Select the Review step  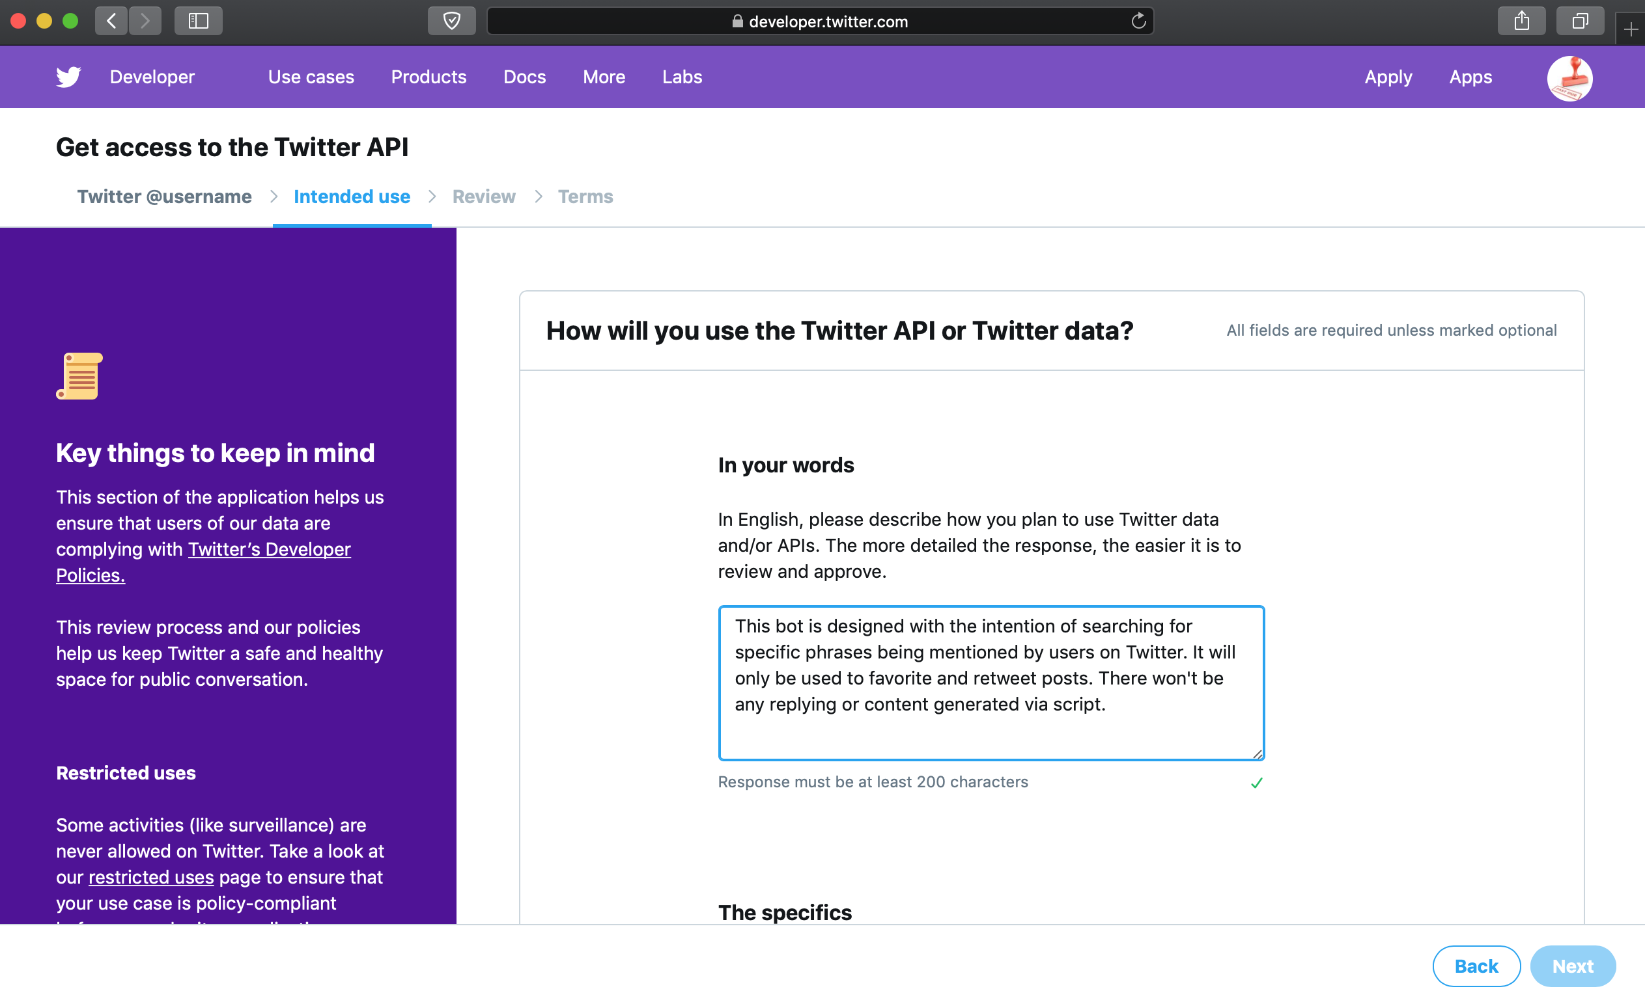(x=484, y=197)
